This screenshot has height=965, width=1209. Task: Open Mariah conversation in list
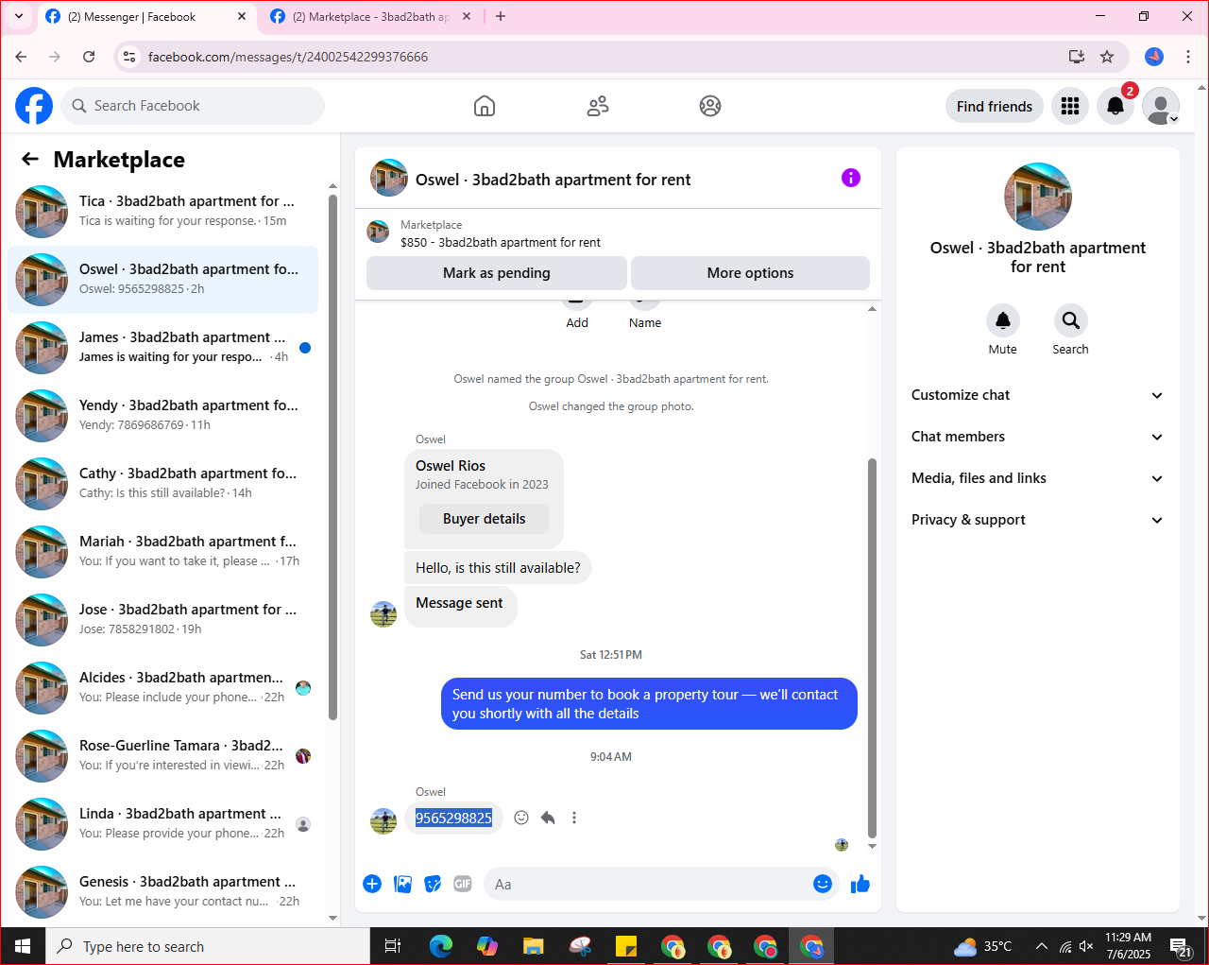tap(163, 552)
